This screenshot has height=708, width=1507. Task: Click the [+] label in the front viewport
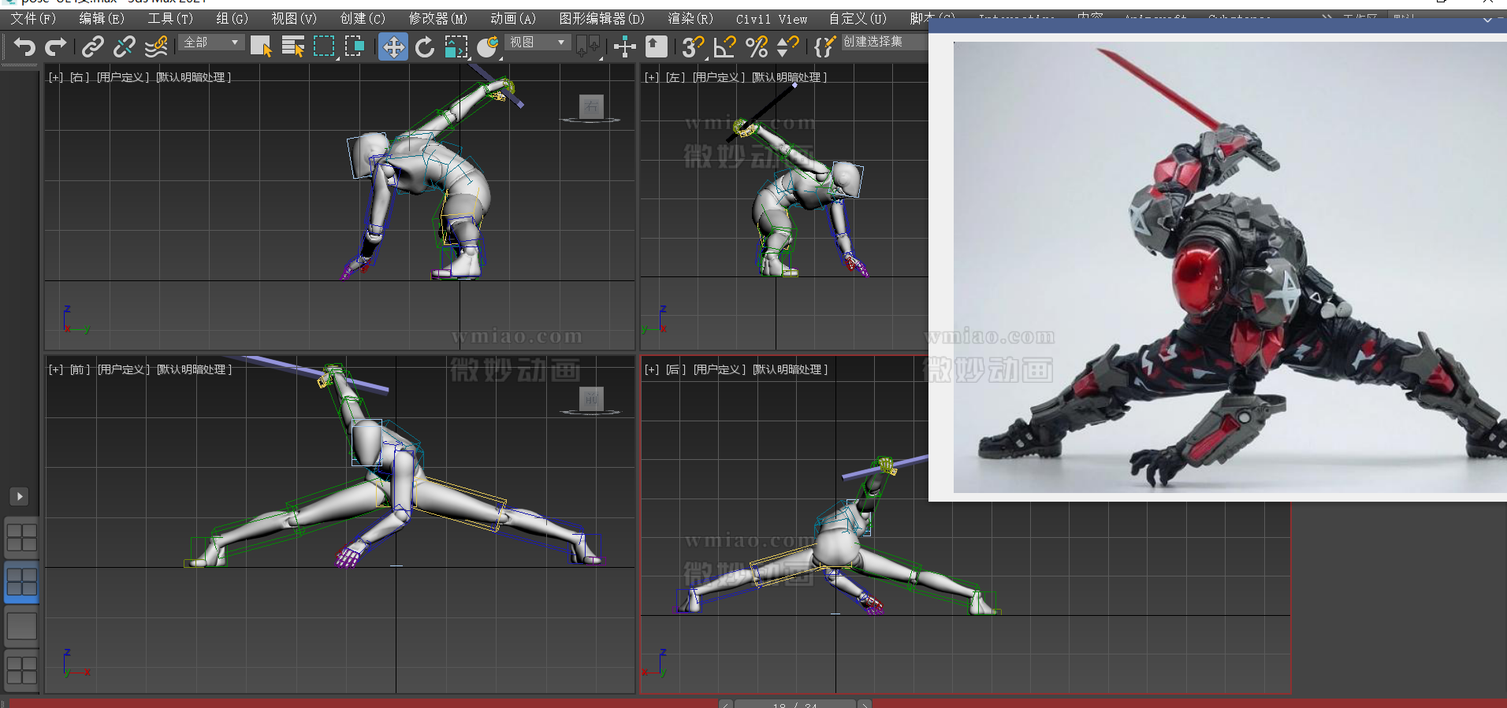[x=56, y=369]
